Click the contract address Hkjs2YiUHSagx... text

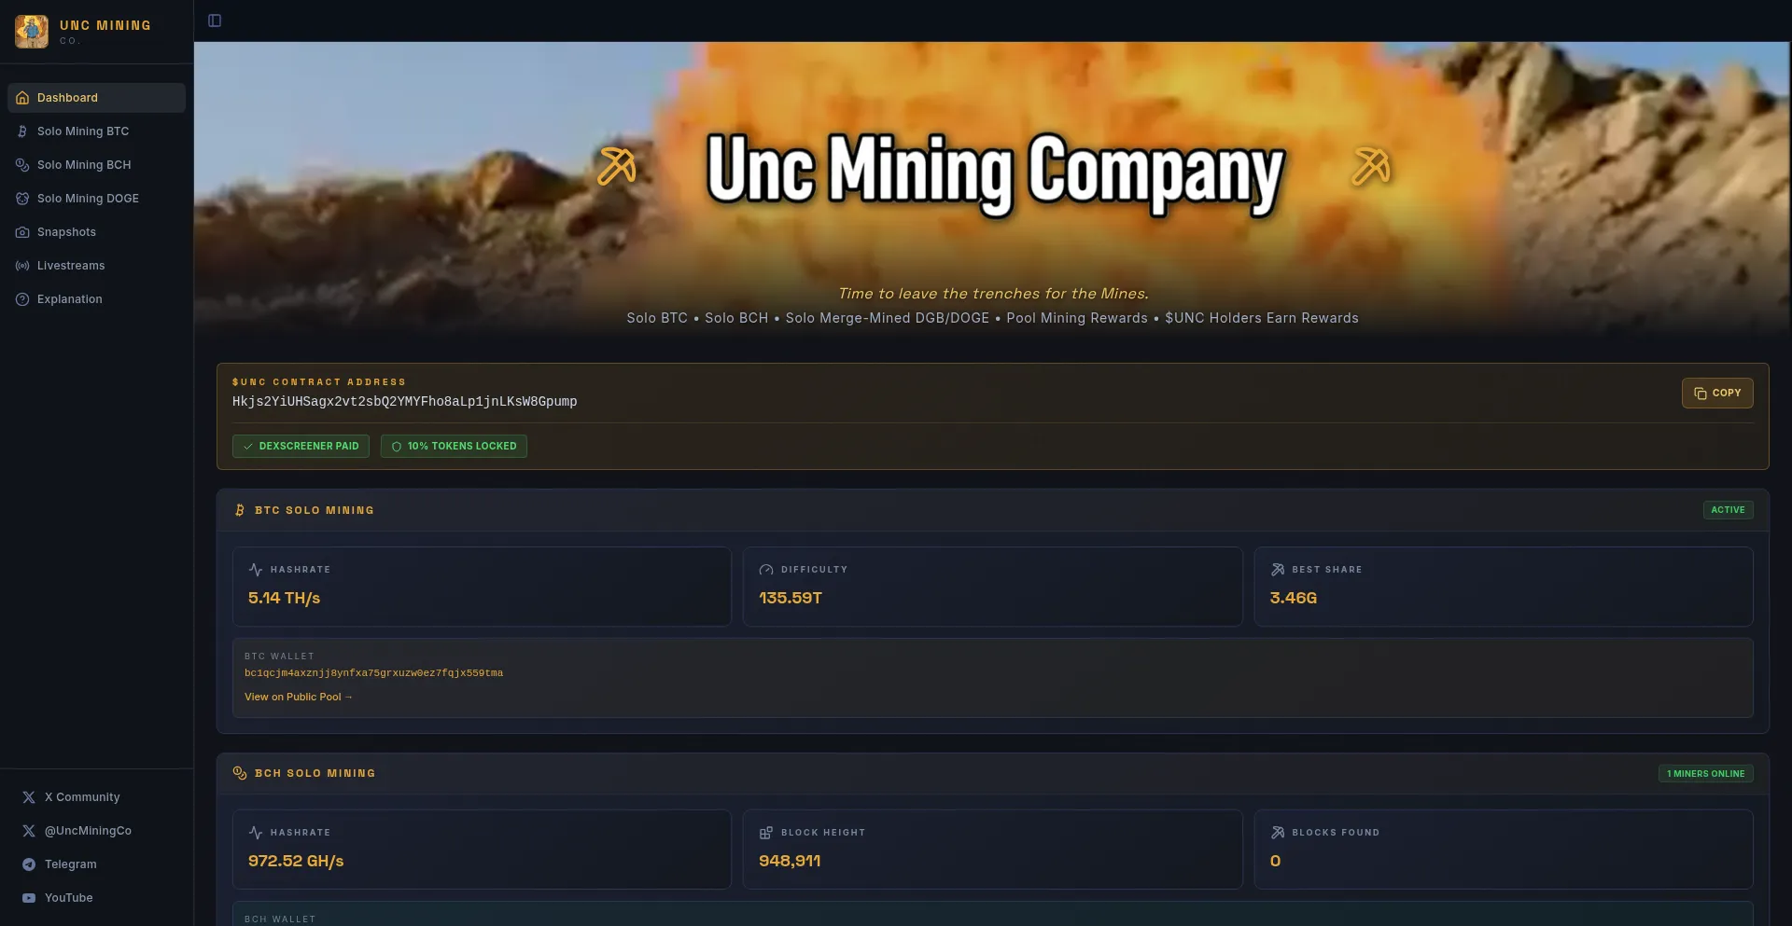pyautogui.click(x=404, y=402)
